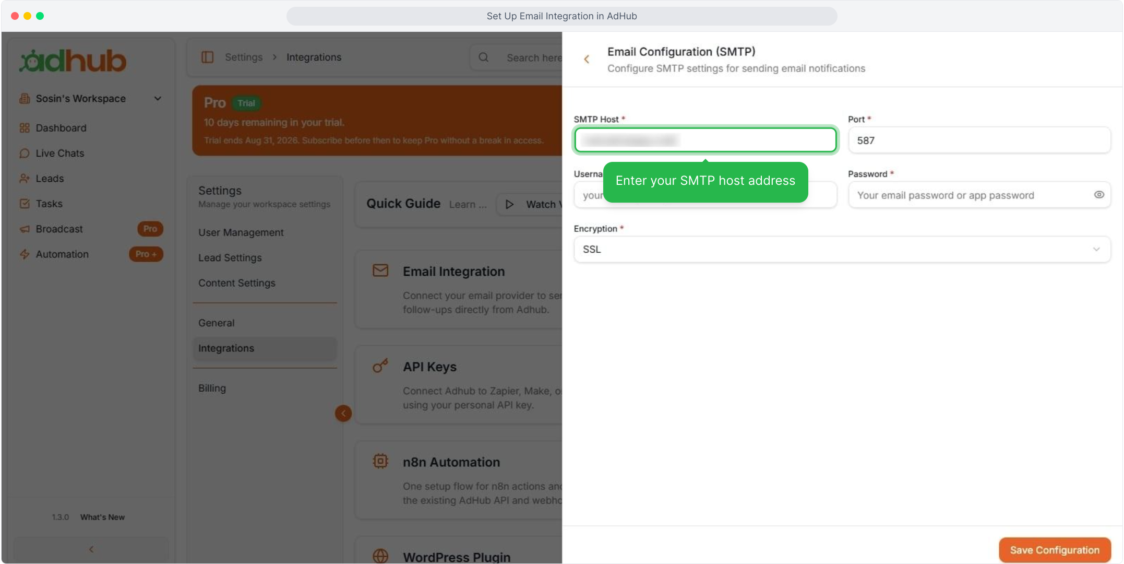Open Broadcast page
This screenshot has width=1124, height=564.
tap(59, 229)
